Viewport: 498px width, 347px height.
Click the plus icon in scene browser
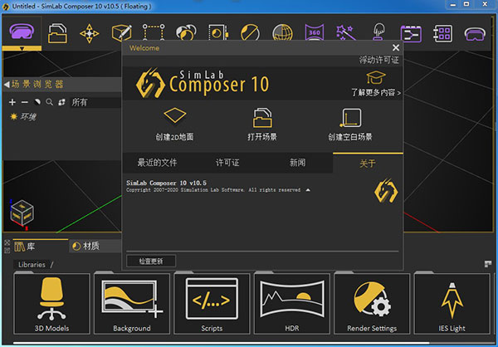(x=12, y=102)
